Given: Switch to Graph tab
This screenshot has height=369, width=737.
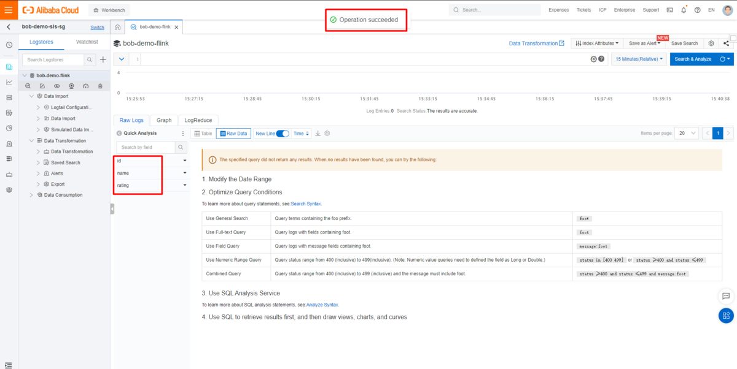Looking at the screenshot, I should point(164,120).
